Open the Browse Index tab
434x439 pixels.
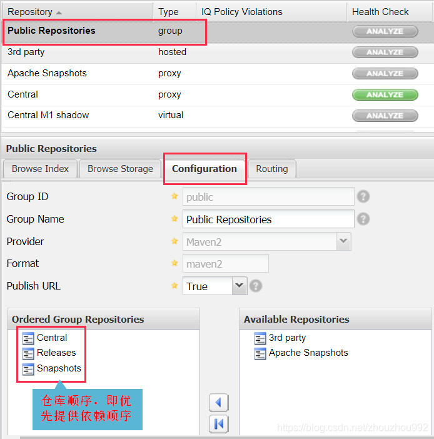[x=40, y=169]
